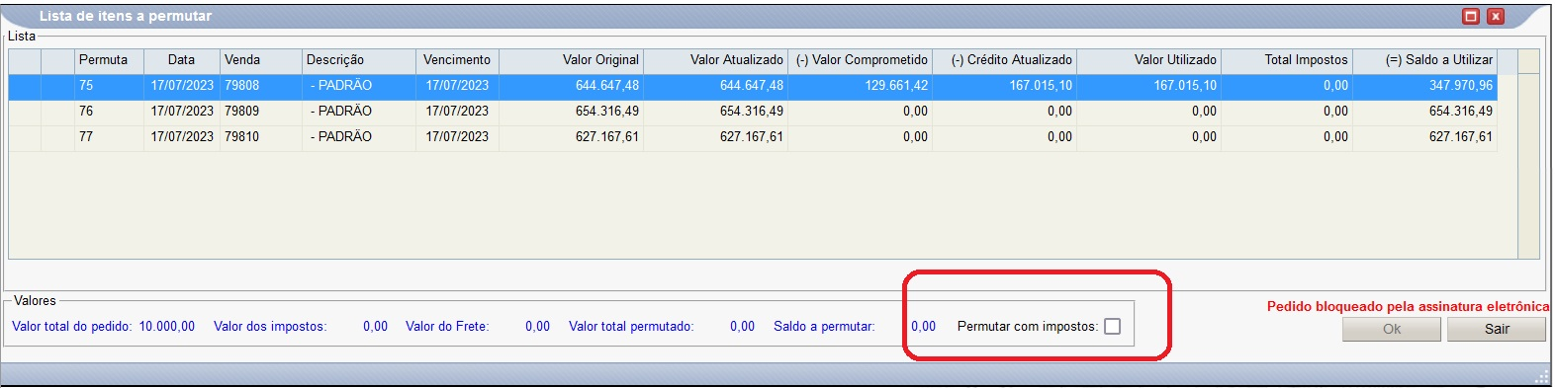Viewport: 1555px width, 388px height.
Task: Click crédito atualizado 167.015,10 cell
Action: click(1004, 86)
